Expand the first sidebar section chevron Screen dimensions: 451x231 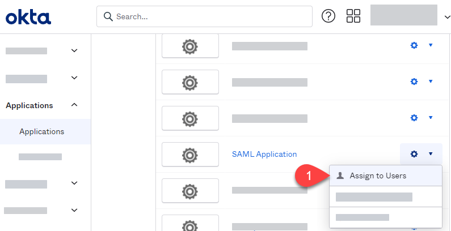pos(74,51)
